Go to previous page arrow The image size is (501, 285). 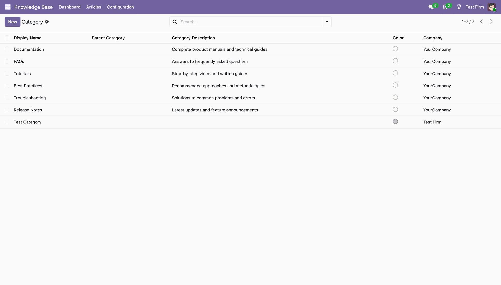(x=481, y=22)
